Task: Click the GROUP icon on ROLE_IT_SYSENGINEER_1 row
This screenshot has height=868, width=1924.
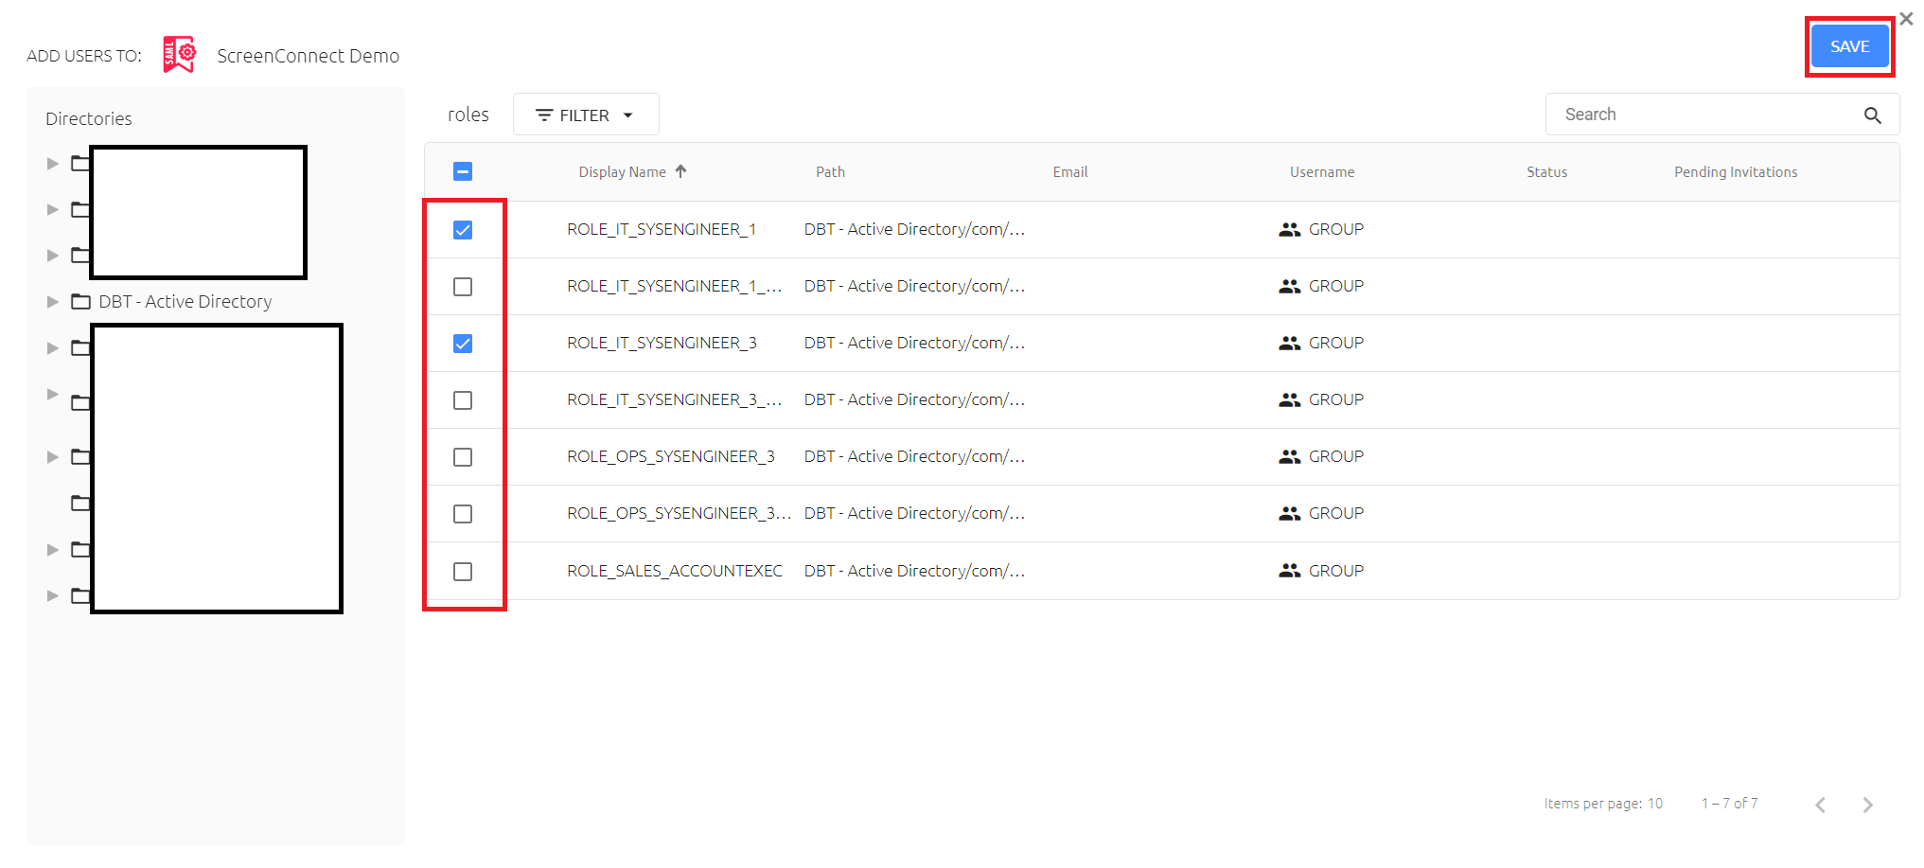Action: tap(1290, 228)
